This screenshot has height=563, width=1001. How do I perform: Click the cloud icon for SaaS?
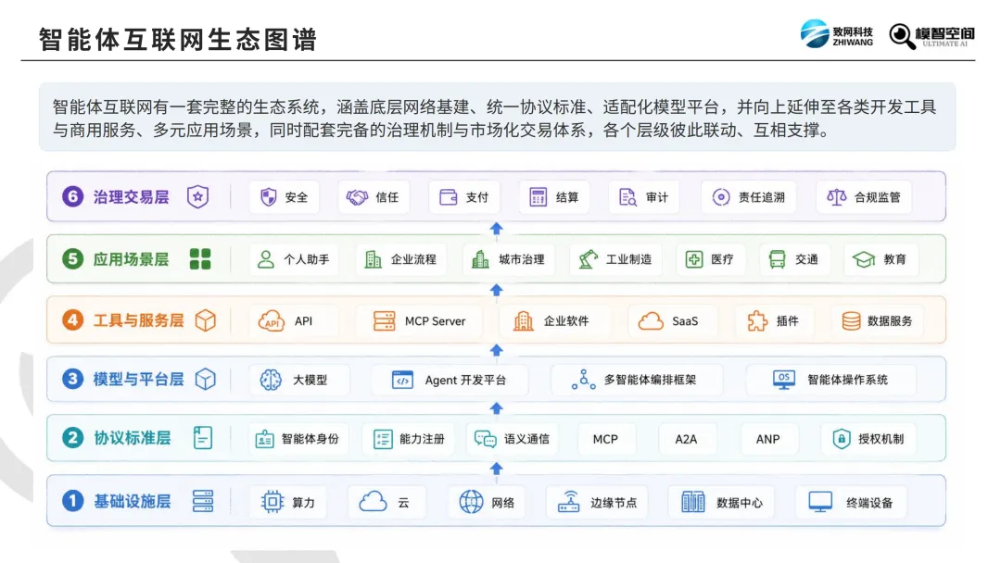coord(651,320)
